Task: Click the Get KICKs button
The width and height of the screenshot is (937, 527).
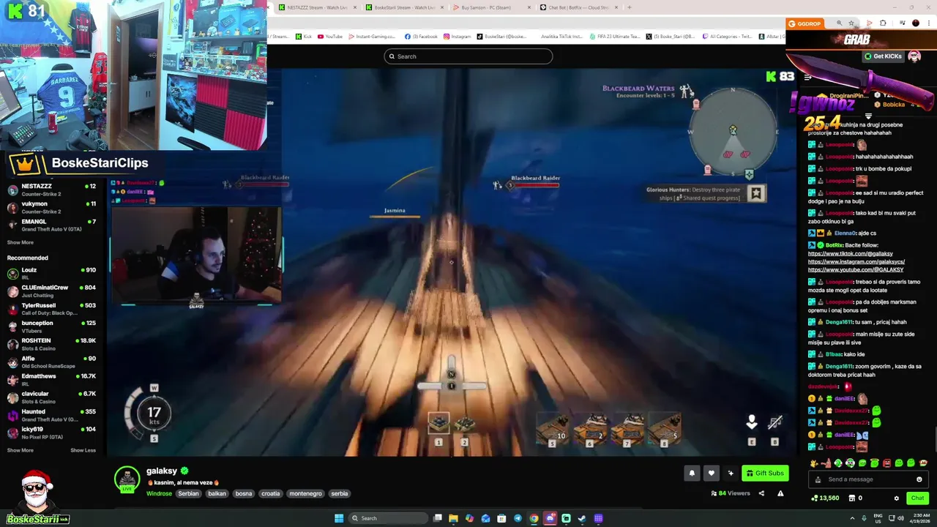Action: 883,56
